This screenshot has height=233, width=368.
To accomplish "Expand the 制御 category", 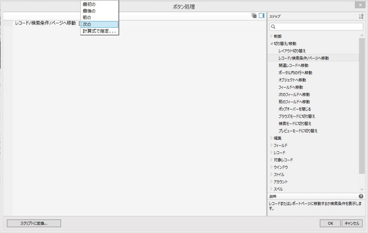I will (272, 36).
